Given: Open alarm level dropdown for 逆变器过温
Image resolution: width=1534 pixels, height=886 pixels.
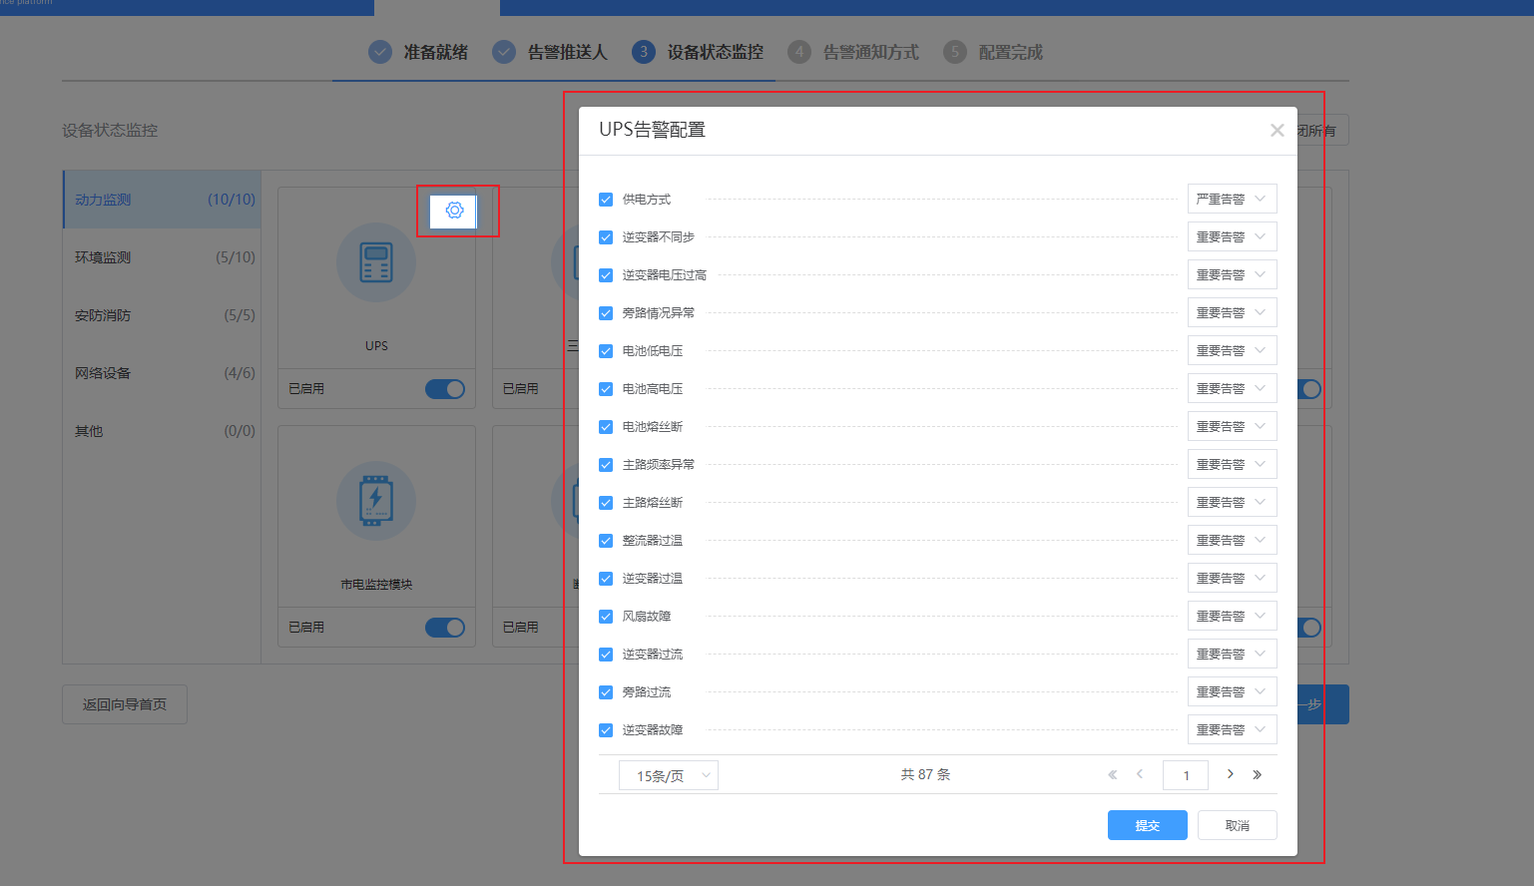Looking at the screenshot, I should click(1233, 578).
